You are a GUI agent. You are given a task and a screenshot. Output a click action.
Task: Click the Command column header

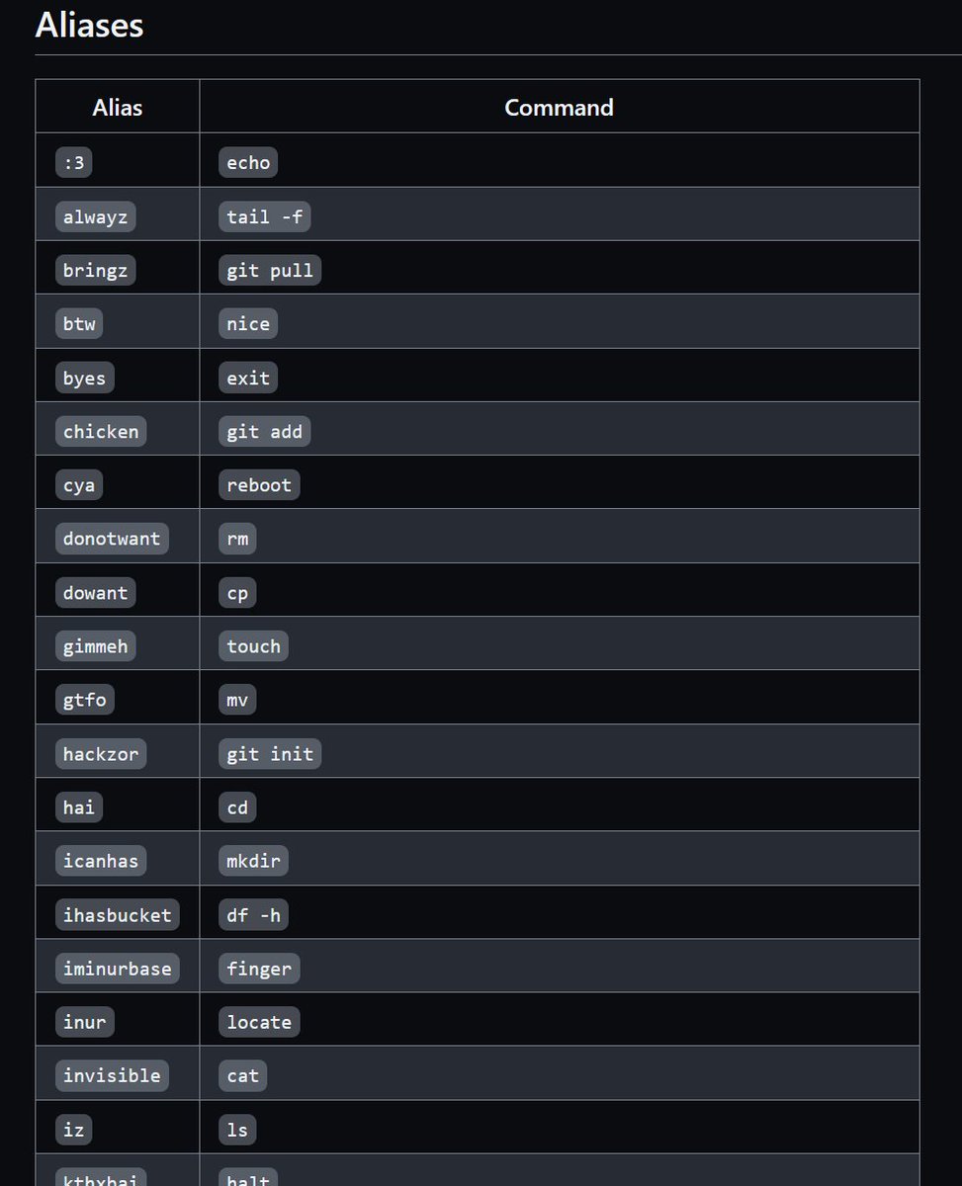[559, 107]
